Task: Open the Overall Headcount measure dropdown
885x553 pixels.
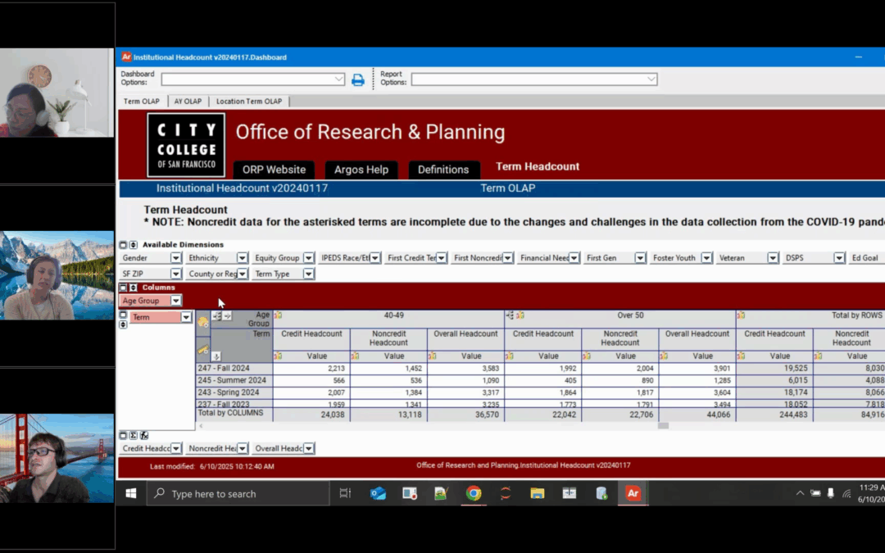Action: [308, 449]
